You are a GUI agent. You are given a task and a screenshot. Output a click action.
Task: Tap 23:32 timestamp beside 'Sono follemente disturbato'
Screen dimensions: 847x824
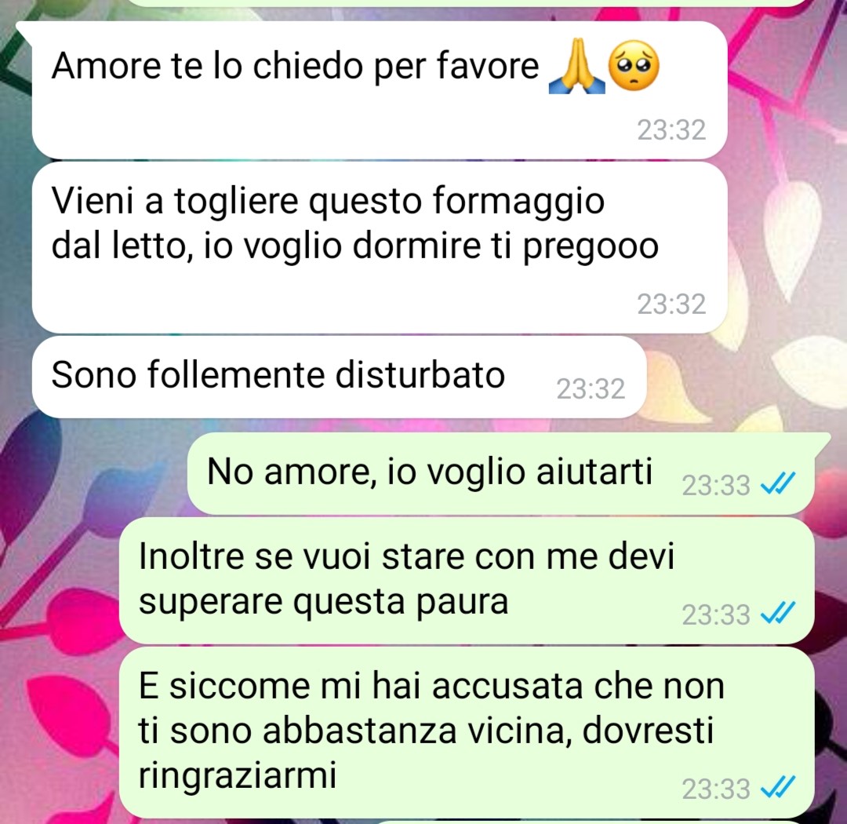[591, 388]
